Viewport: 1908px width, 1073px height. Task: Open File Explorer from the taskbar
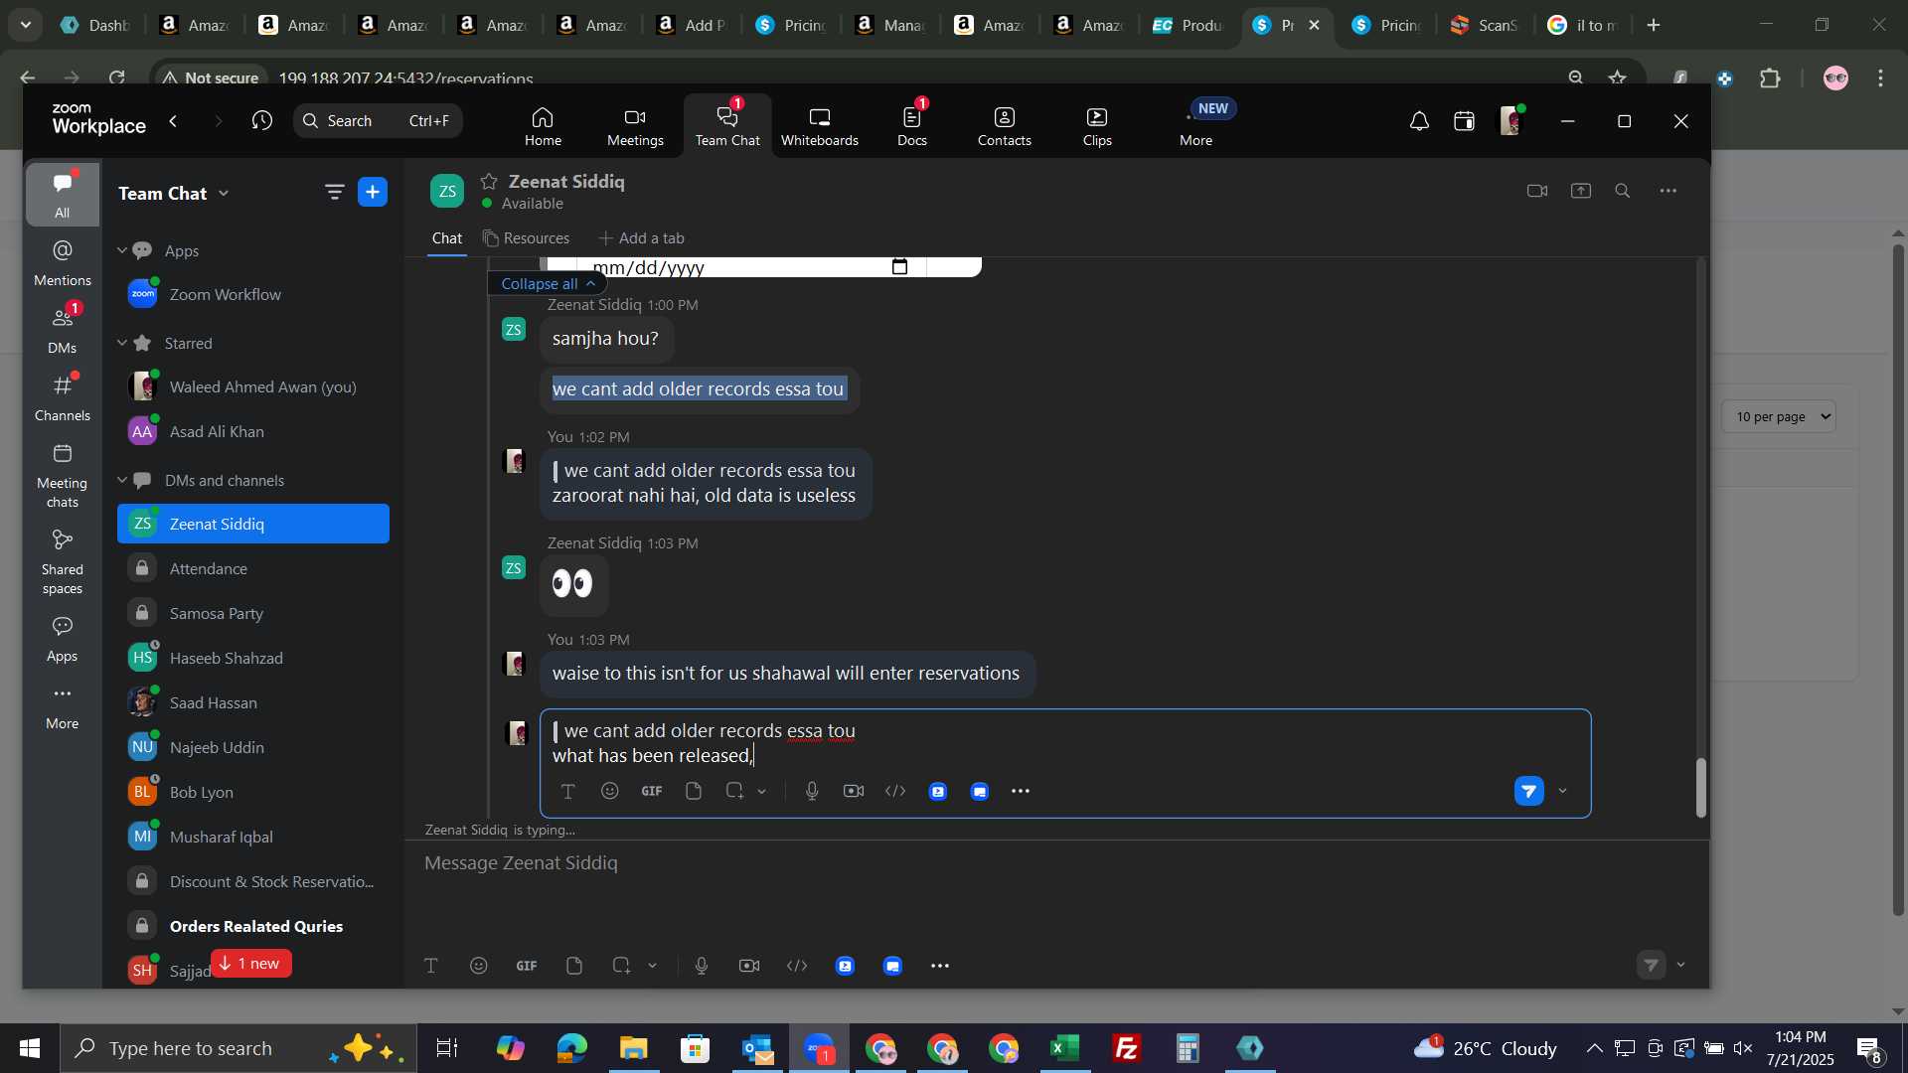pyautogui.click(x=633, y=1049)
